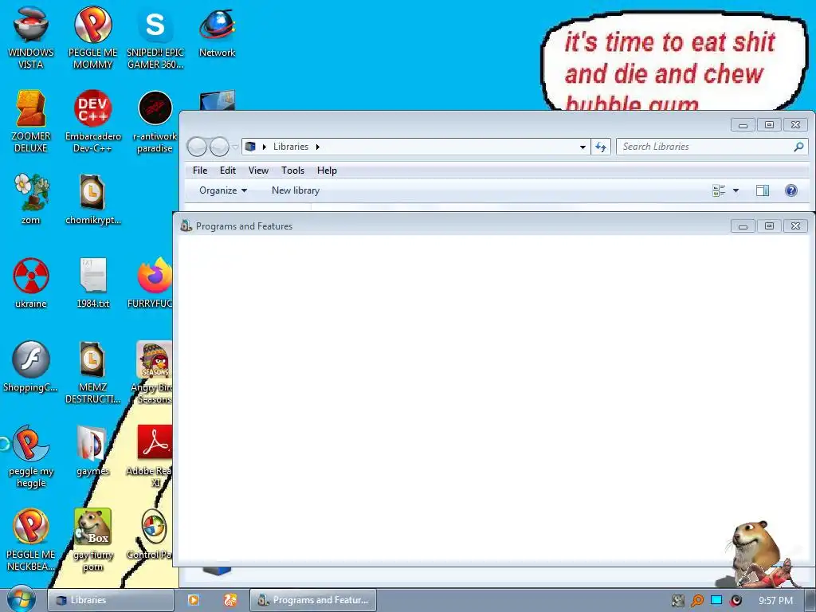
Task: Click New library button
Action: [296, 190]
